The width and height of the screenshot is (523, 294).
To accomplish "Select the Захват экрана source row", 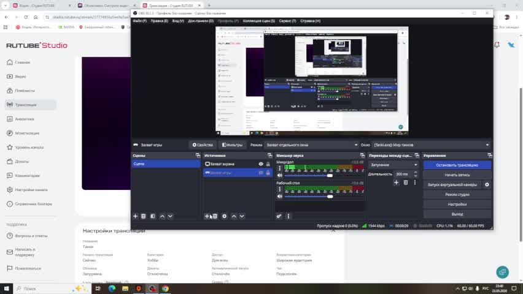I will click(x=238, y=164).
